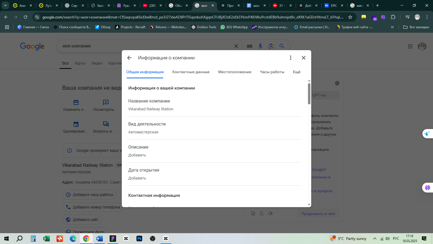The width and height of the screenshot is (433, 244).
Task: Click the Посмотреть отзывы star icon
Action: coord(106,102)
